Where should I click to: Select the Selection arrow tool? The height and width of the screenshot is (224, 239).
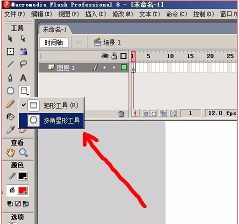[x=10, y=38]
